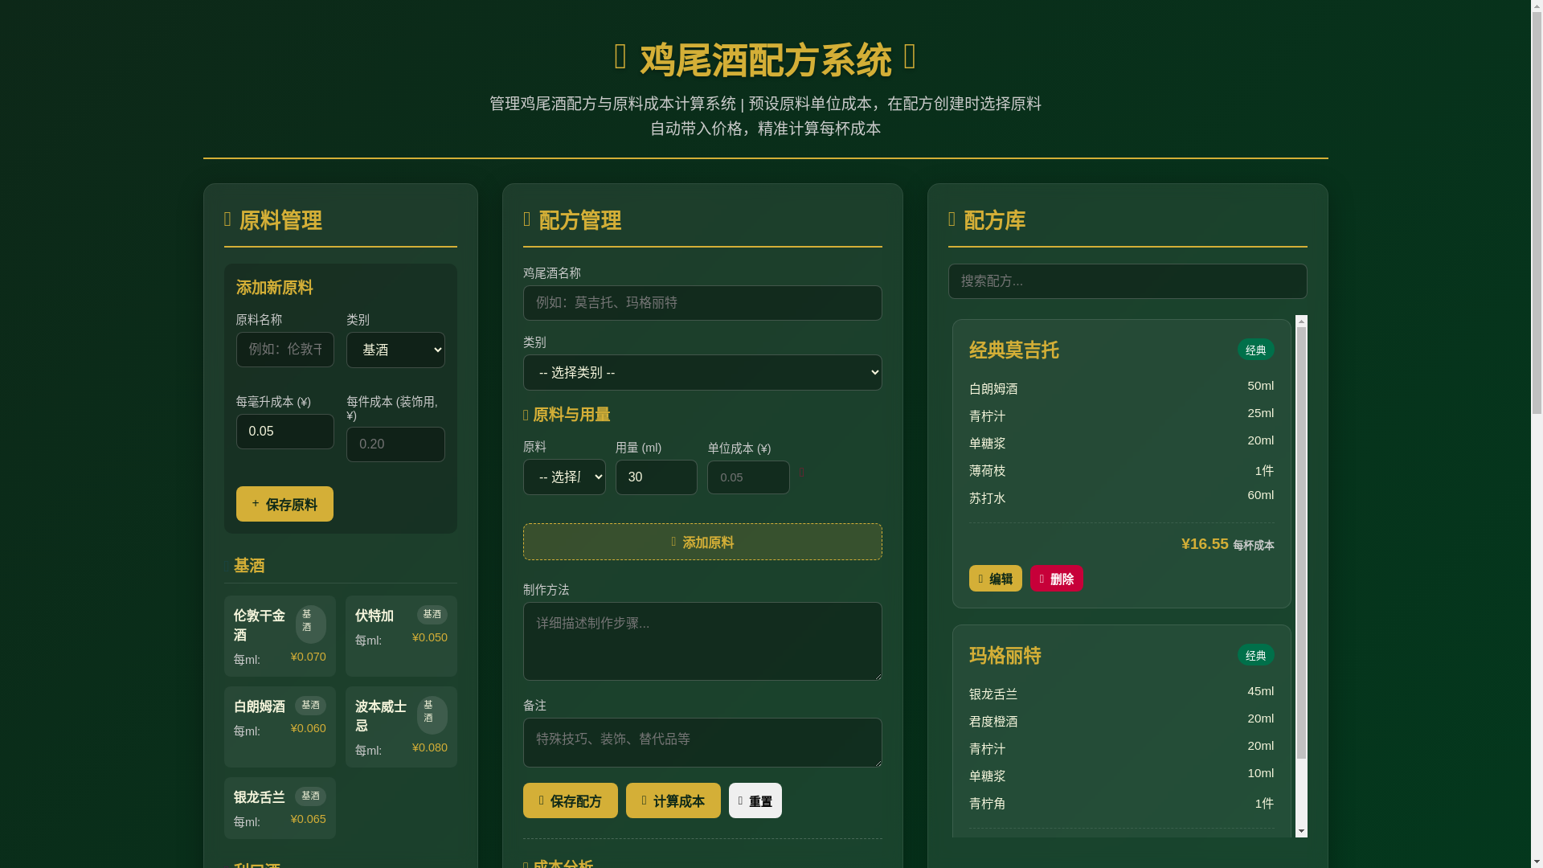Click 删除 on the 经典莫吉托 recipe
Screen dimensions: 1543x868
click(x=1057, y=579)
